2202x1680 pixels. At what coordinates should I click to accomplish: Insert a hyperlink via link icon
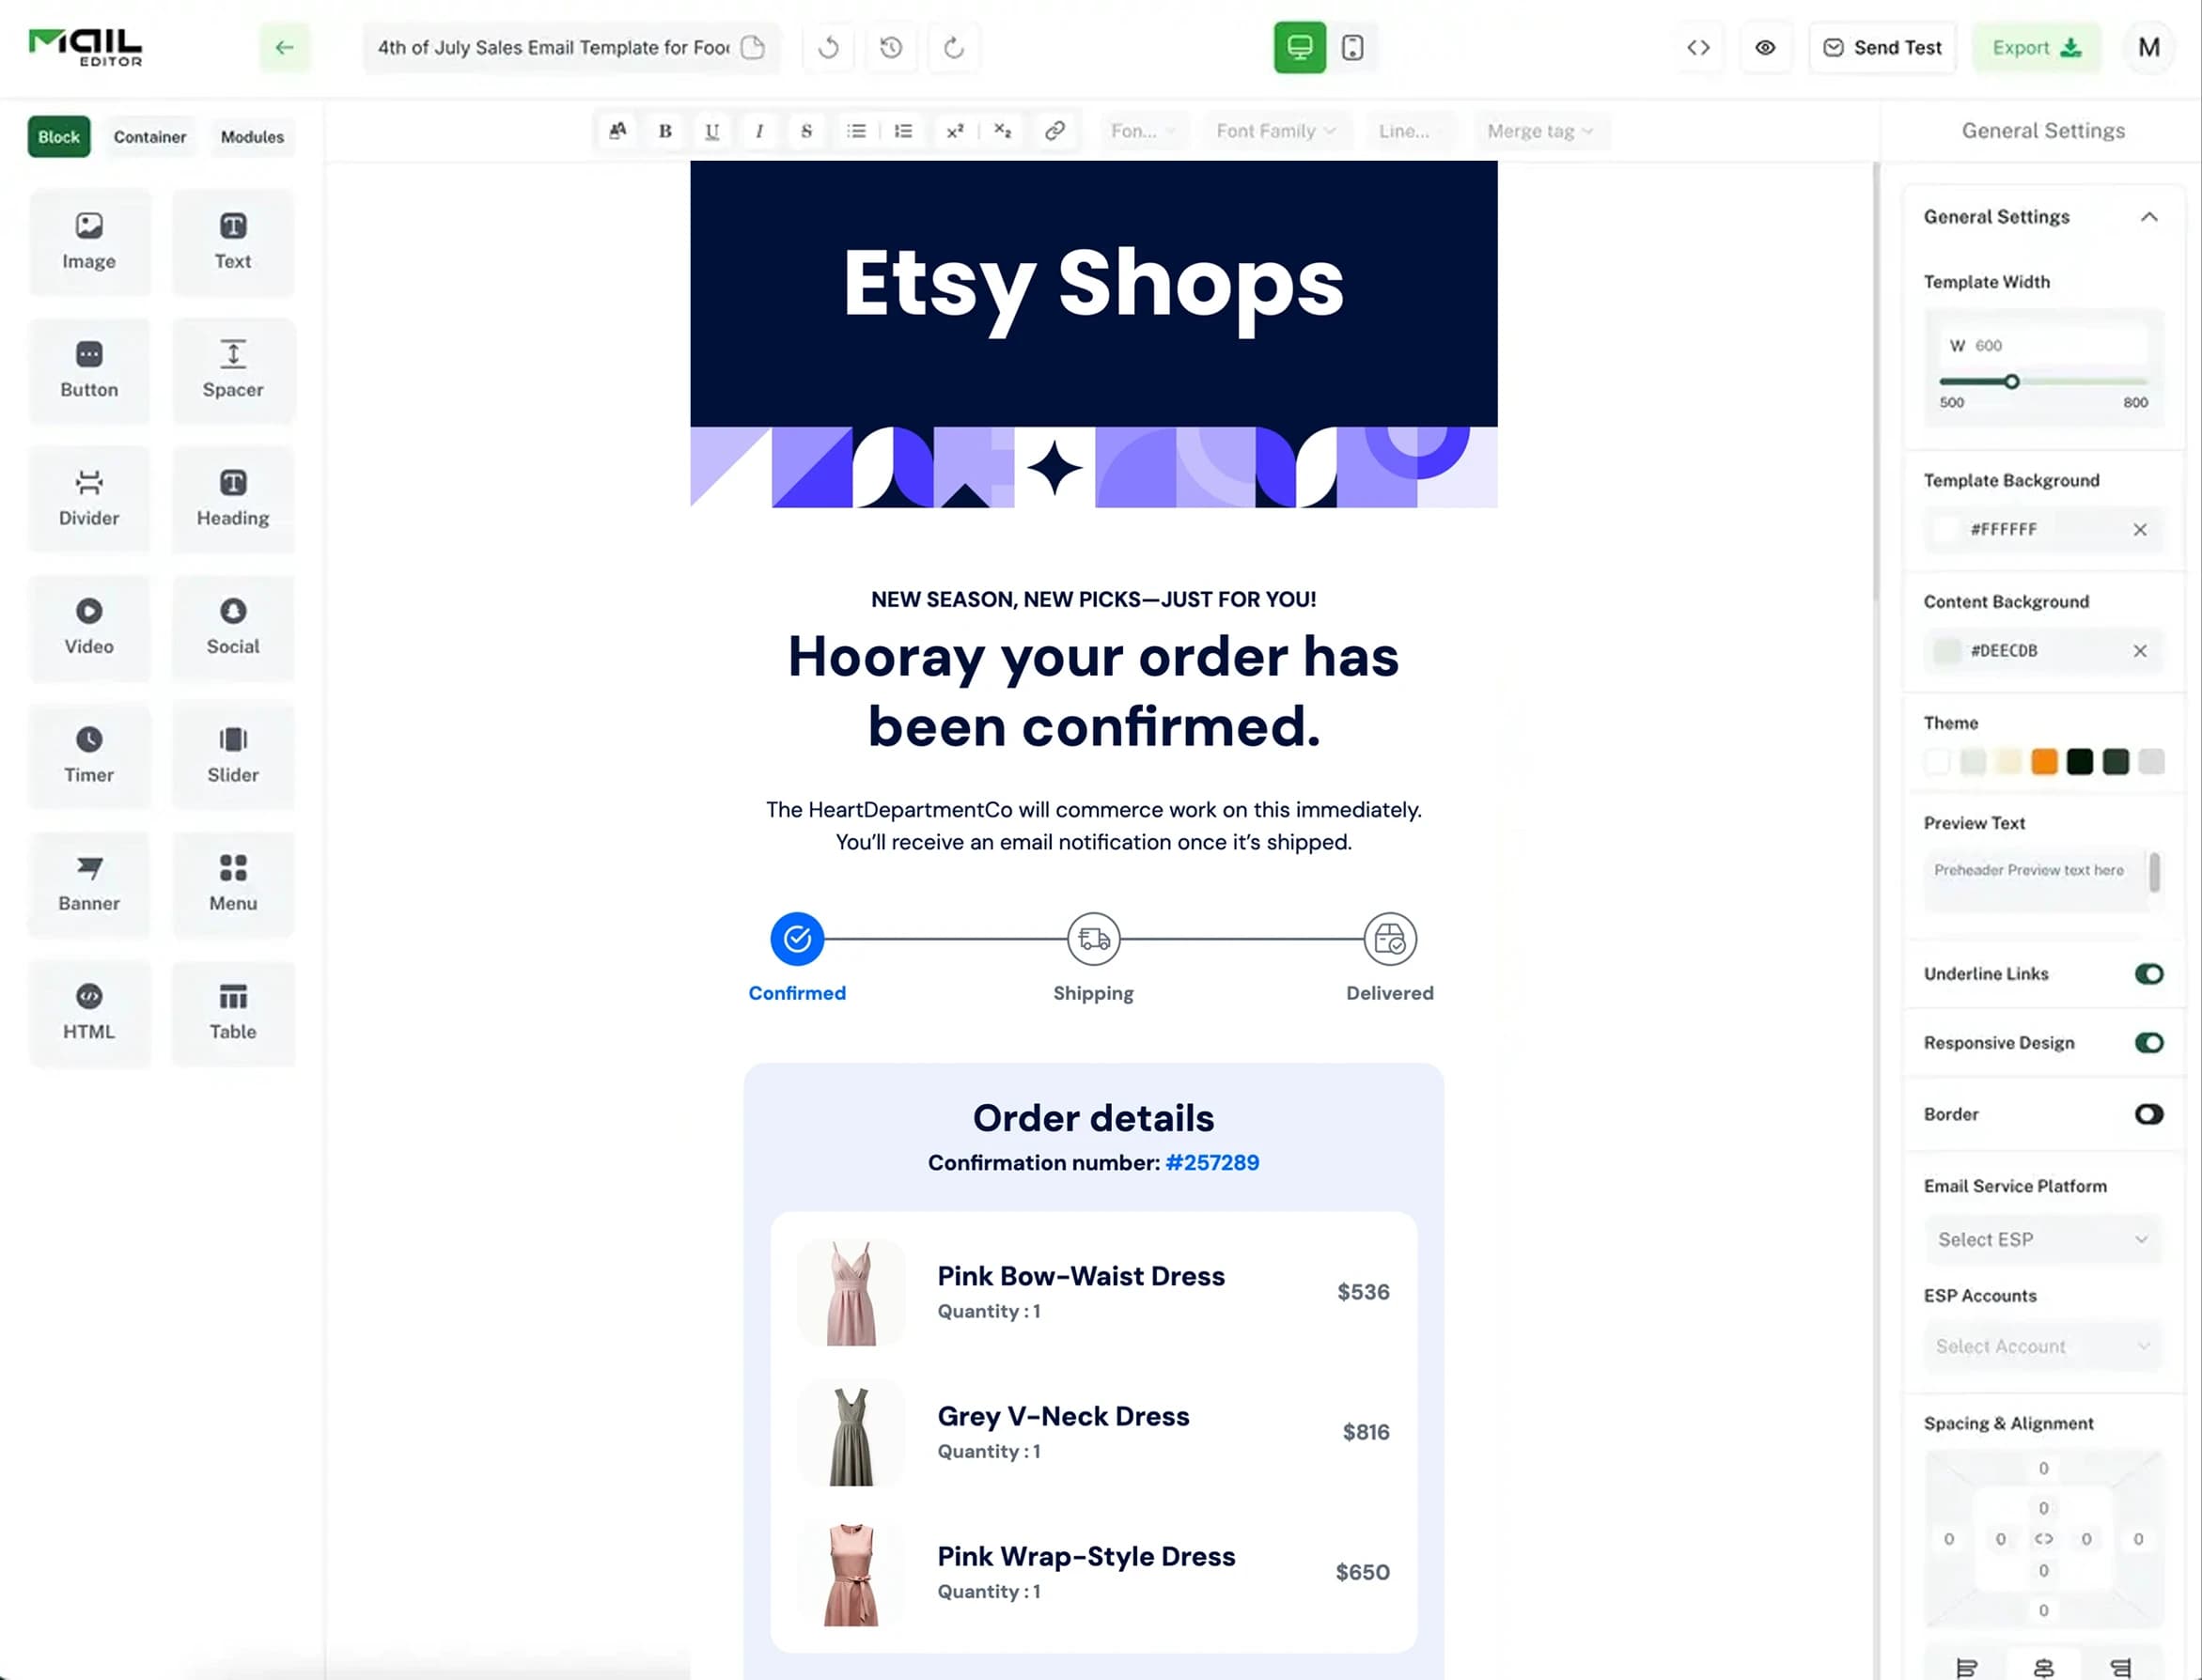click(1054, 131)
